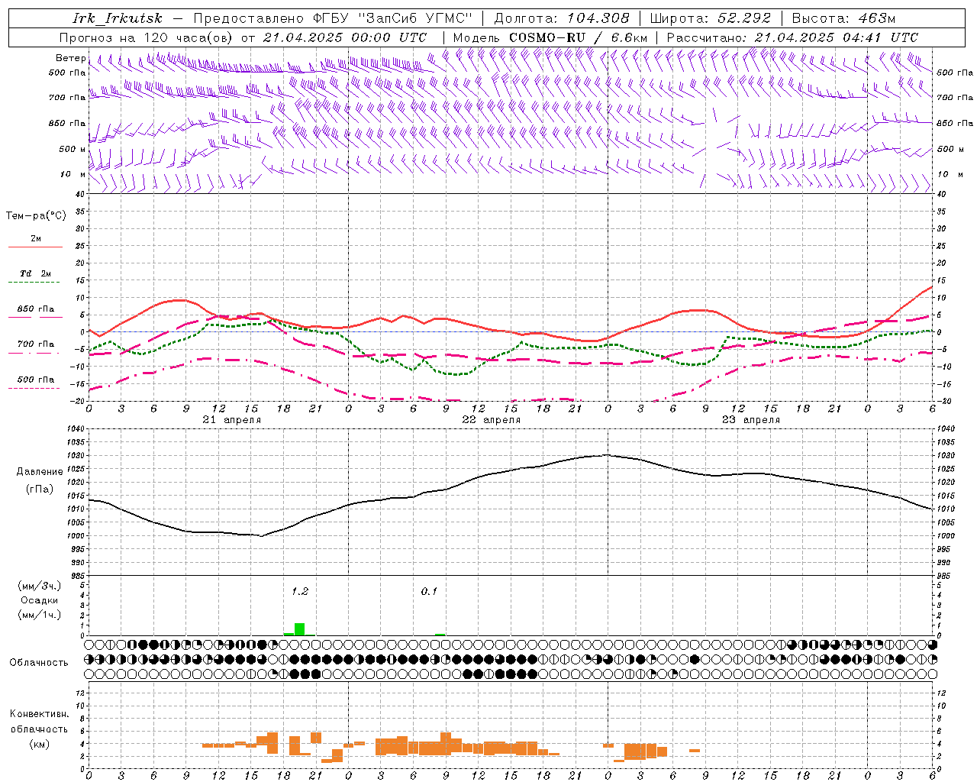Screen dimensions: 977x782
Task: Click the precipitation amount 0.1
Action: pyautogui.click(x=429, y=591)
